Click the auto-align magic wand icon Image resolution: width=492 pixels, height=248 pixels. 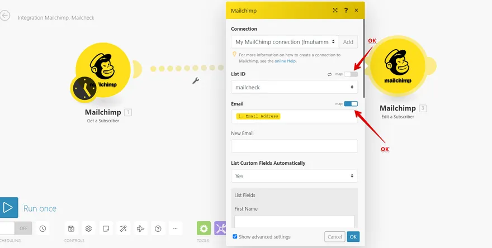tap(124, 228)
